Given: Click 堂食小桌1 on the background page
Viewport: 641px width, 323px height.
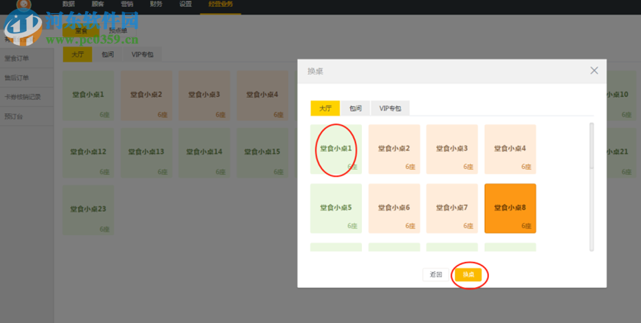Looking at the screenshot, I should [88, 95].
